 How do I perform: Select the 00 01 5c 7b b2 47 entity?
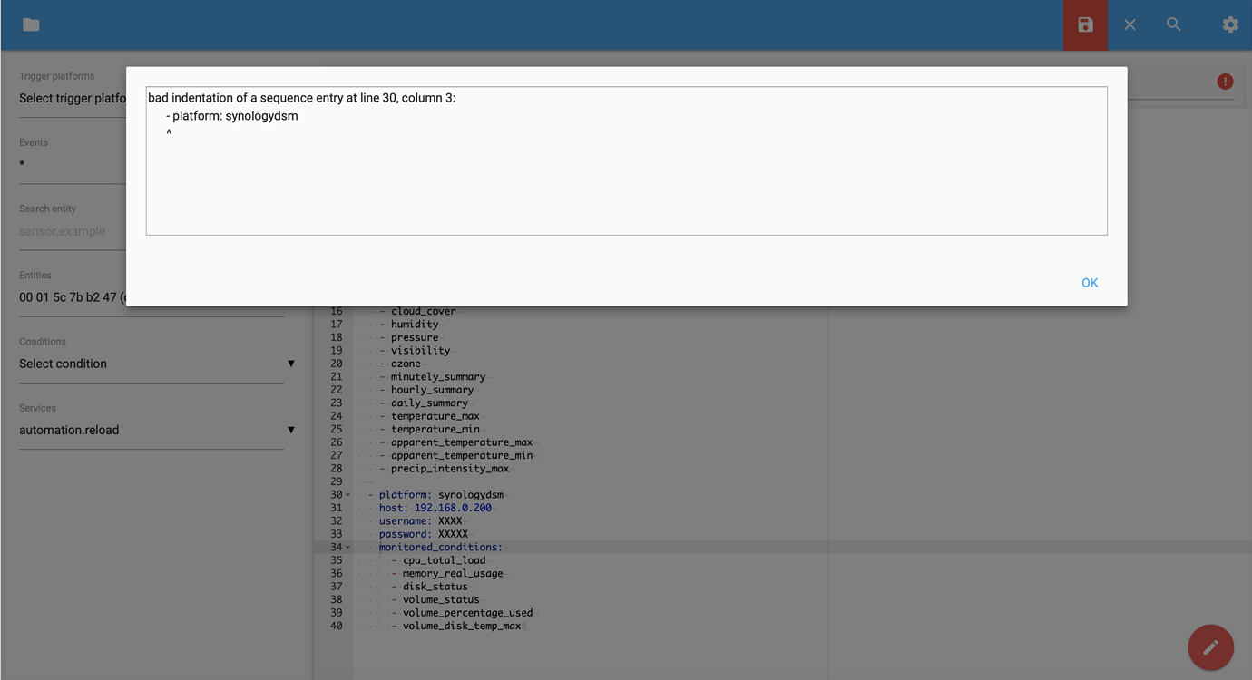tap(73, 297)
